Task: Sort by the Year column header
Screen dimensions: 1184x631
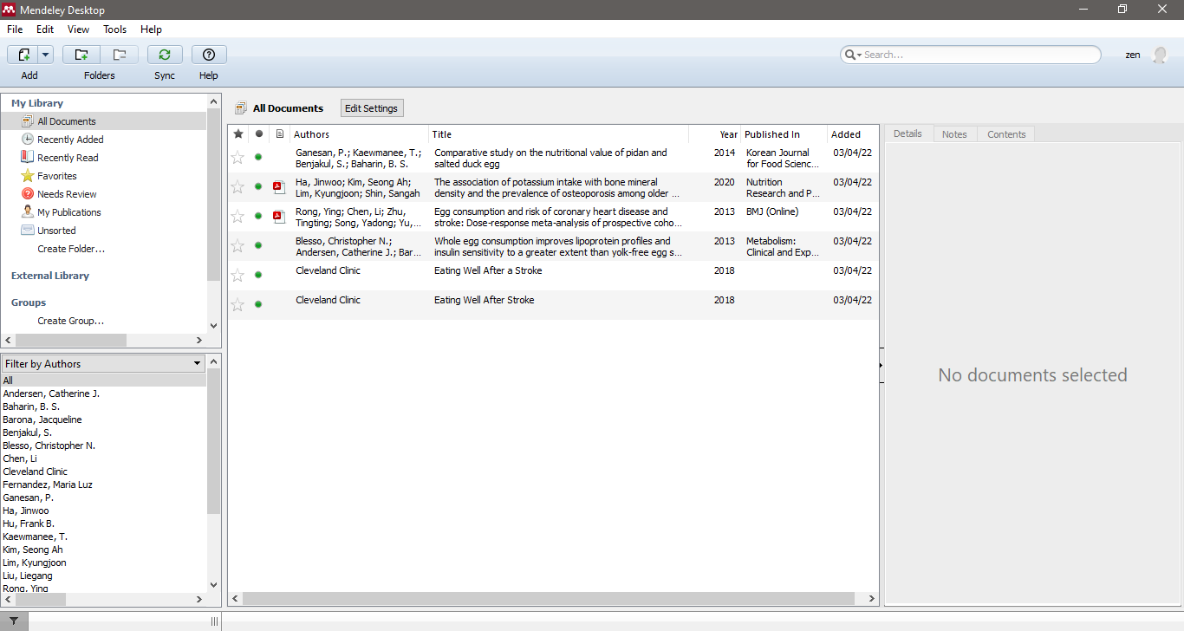Action: (715, 134)
